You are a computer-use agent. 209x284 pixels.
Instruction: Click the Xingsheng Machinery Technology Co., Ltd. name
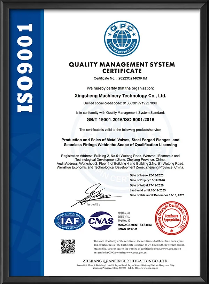coord(121,95)
